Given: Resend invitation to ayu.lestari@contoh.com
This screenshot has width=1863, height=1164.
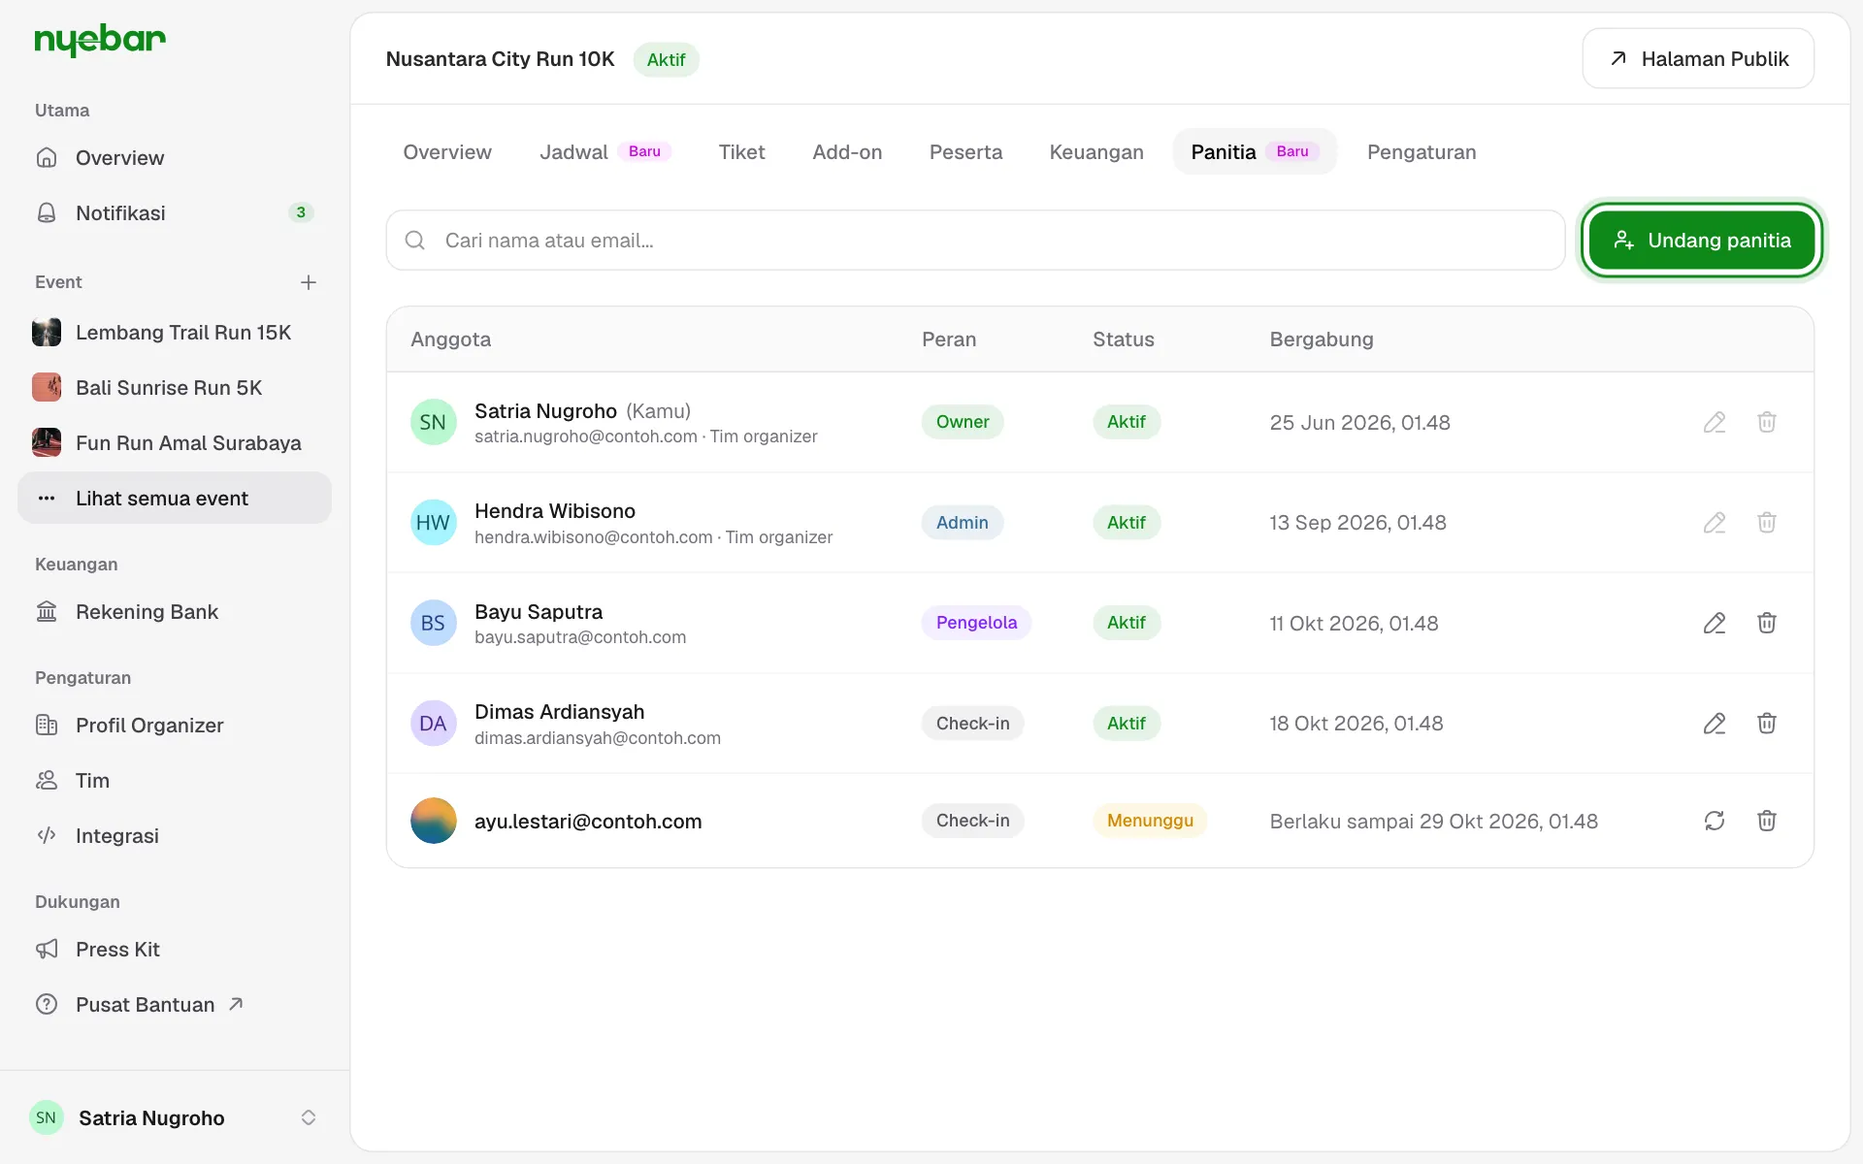Looking at the screenshot, I should [1715, 821].
